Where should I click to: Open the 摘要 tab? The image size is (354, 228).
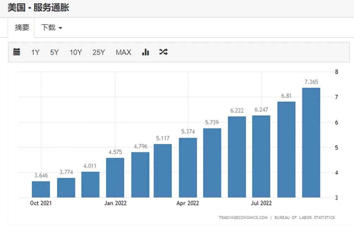22,28
